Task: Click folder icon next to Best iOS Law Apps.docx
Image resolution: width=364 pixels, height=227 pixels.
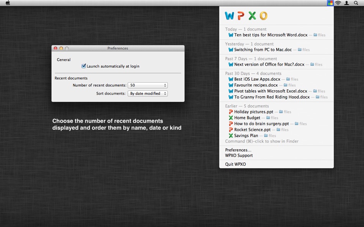Action: point(288,79)
